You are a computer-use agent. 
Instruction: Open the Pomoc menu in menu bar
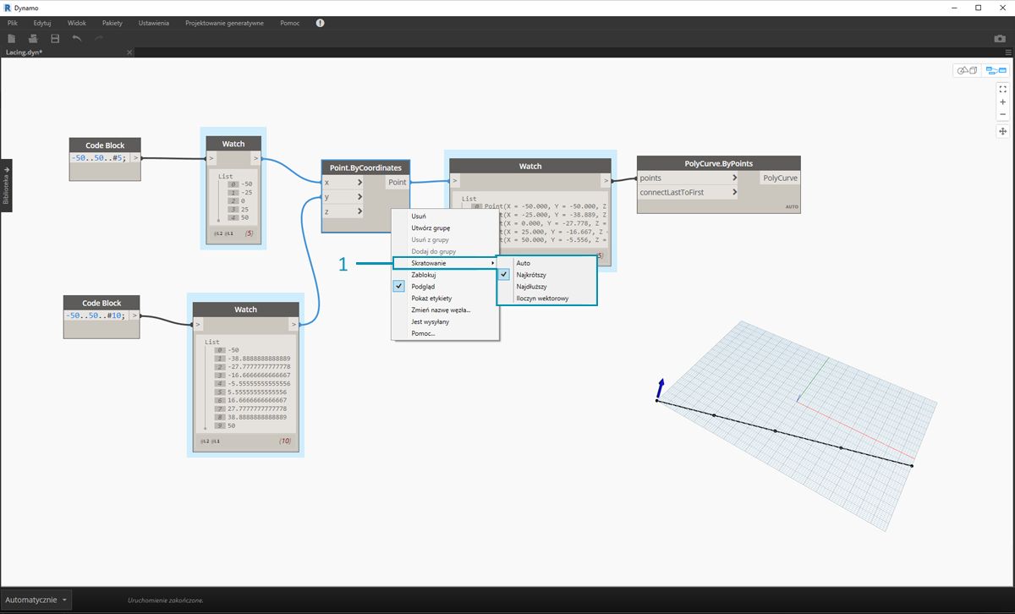click(x=290, y=23)
